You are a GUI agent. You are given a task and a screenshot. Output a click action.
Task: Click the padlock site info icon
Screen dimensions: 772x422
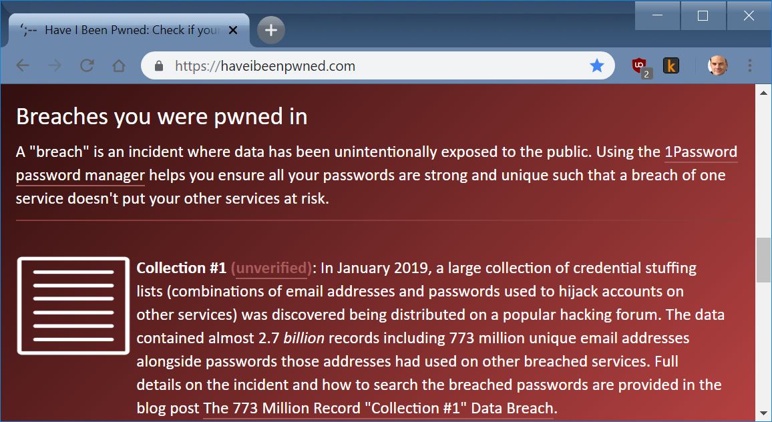pos(159,66)
